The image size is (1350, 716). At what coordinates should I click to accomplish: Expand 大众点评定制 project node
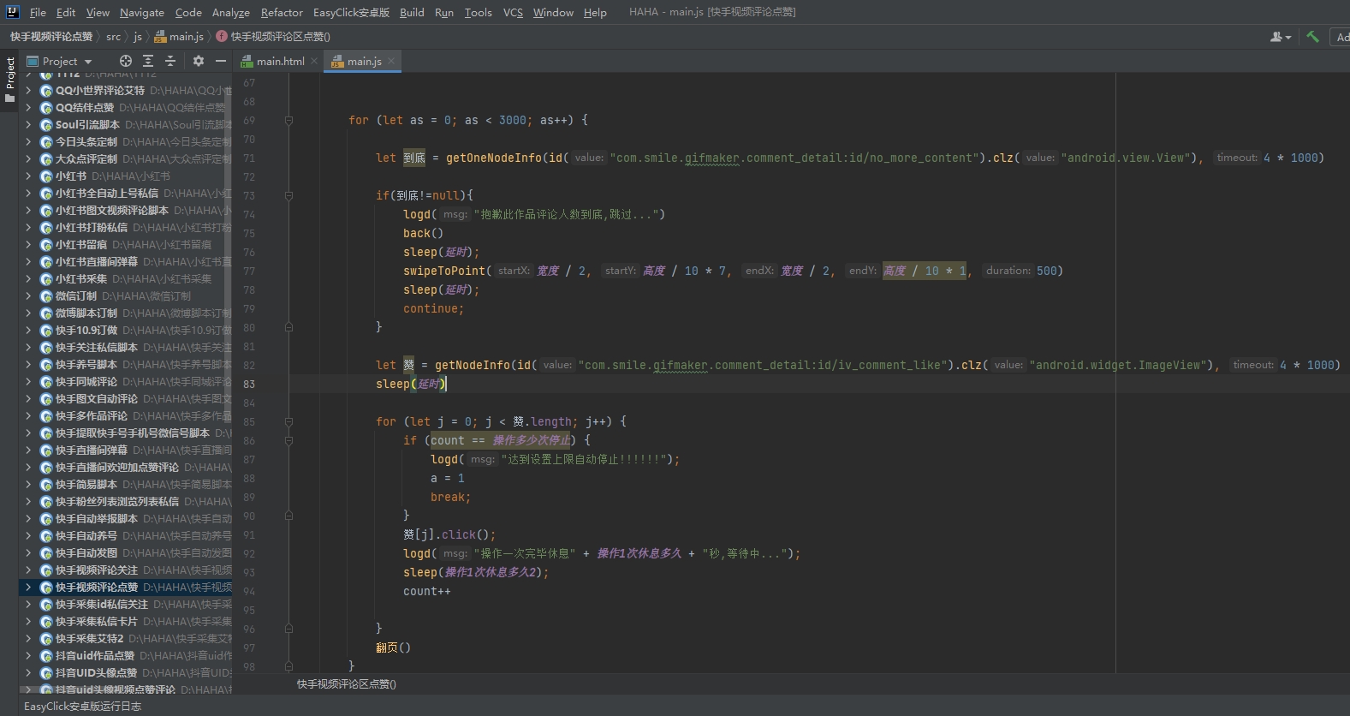pyautogui.click(x=28, y=158)
